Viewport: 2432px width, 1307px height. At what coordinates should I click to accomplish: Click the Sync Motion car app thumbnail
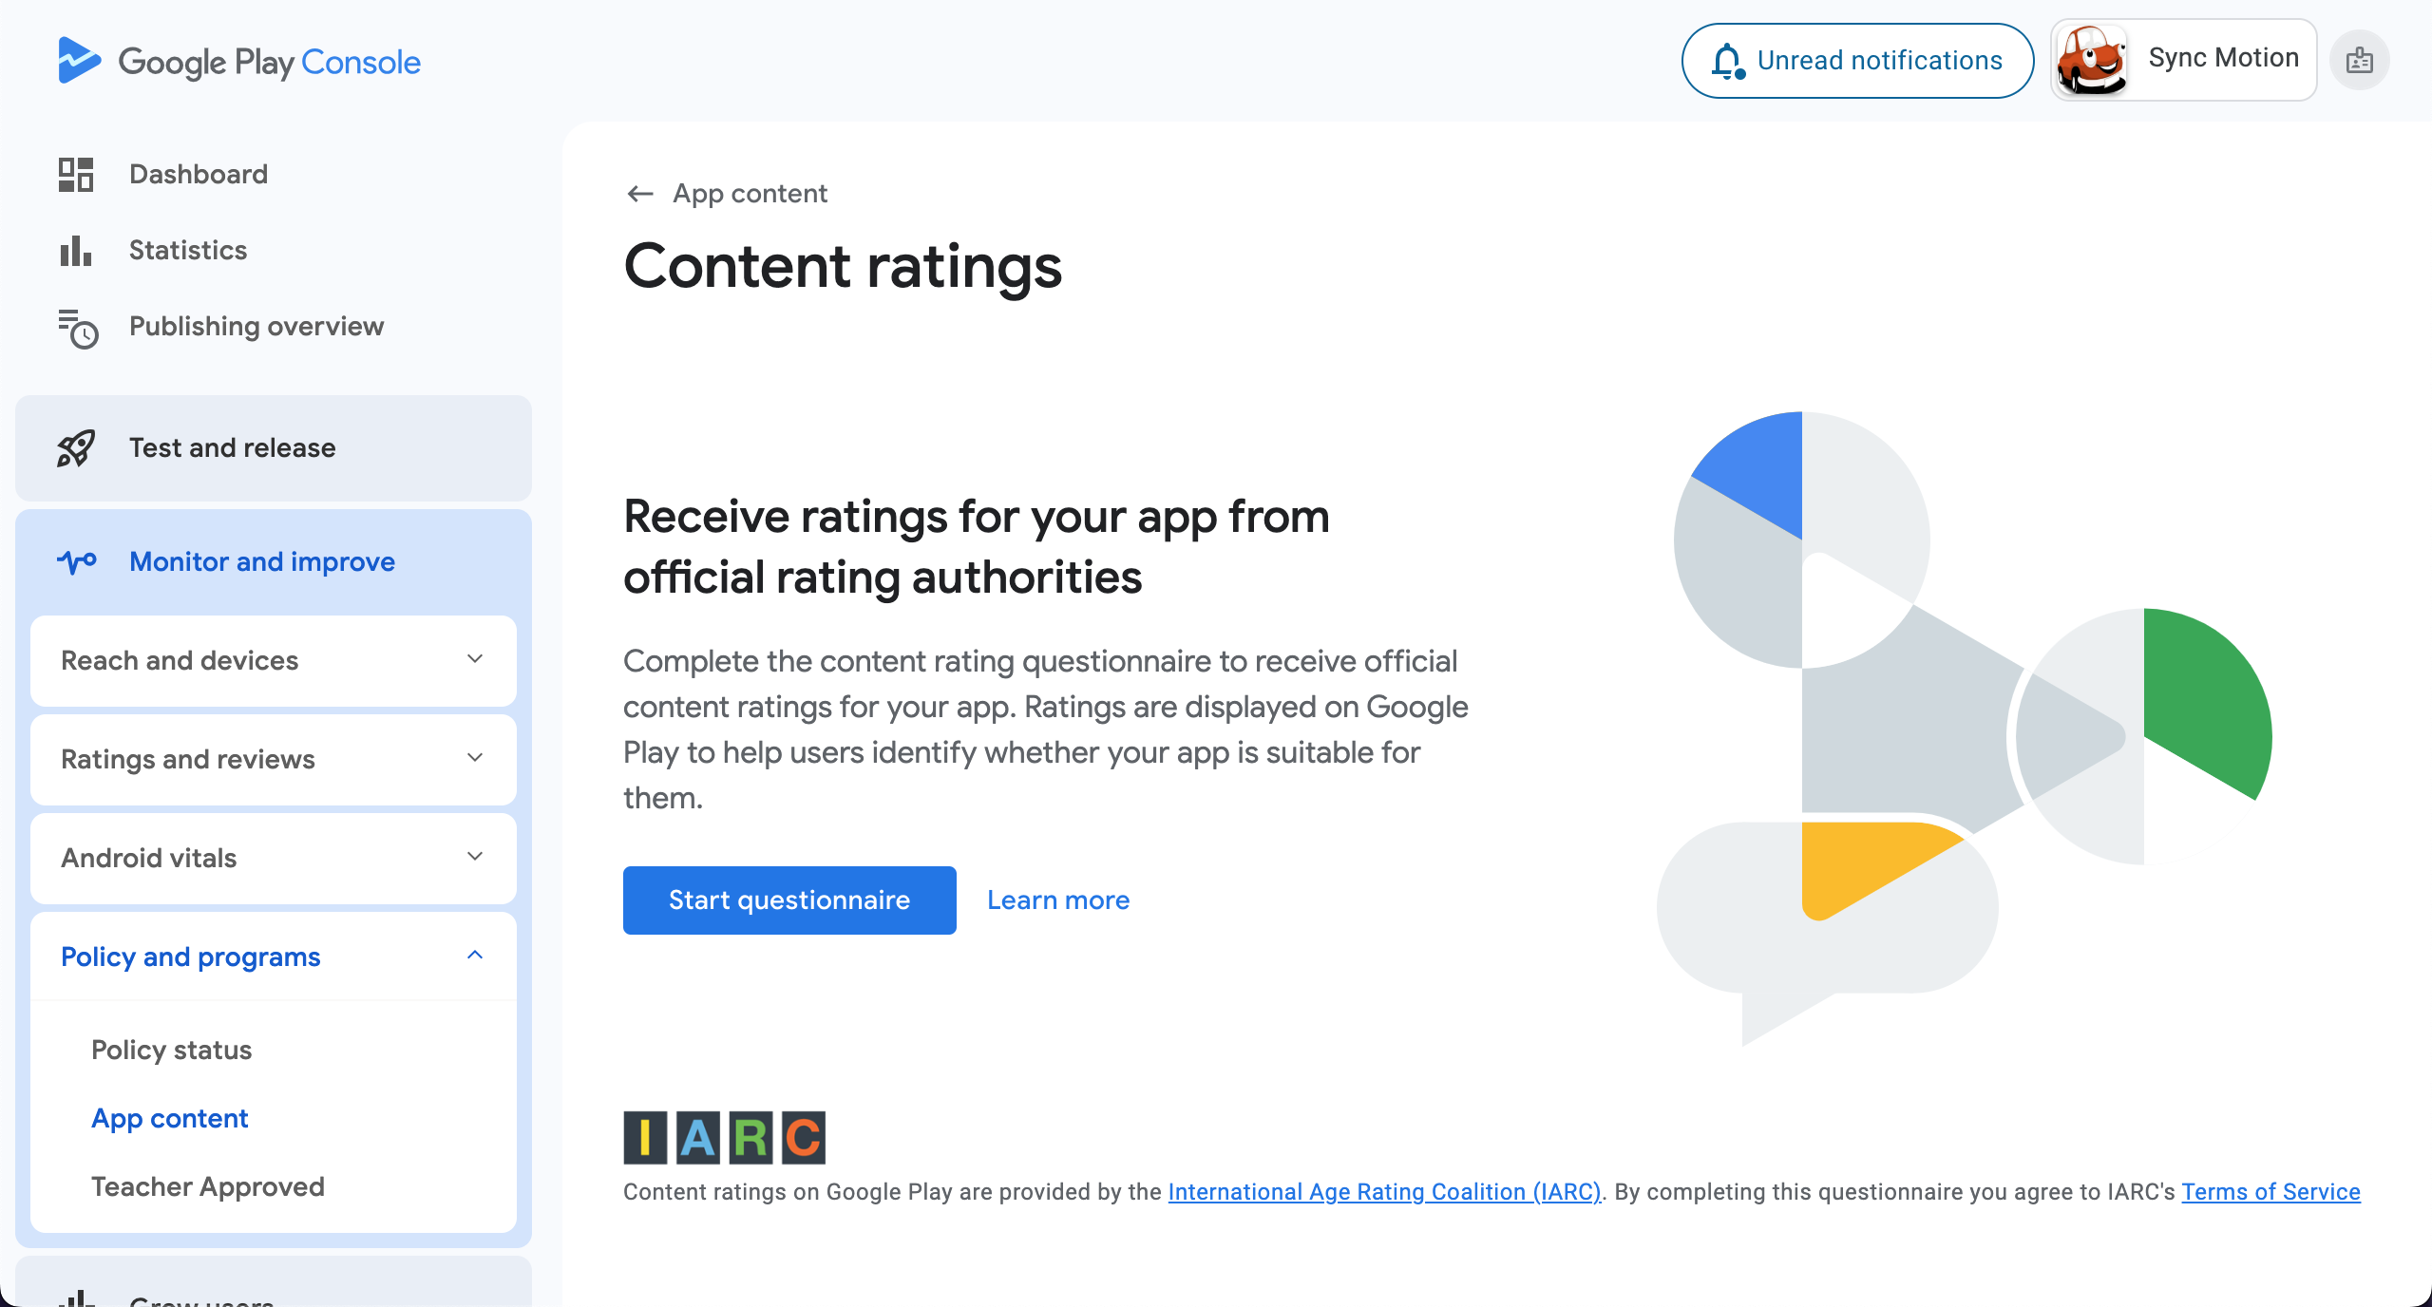2091,60
